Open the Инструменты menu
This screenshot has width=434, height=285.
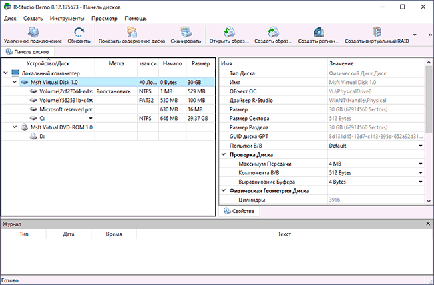coord(67,19)
